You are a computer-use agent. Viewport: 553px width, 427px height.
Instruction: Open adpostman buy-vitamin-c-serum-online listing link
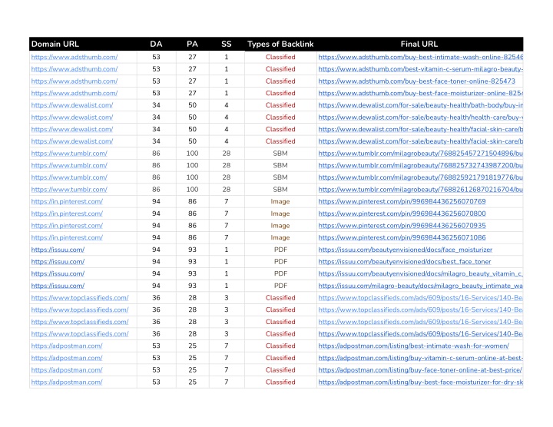420,358
